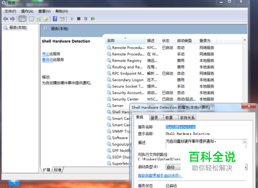Click the Forward arrow in the toolbar
This screenshot has width=258, height=188.
tap(12, 19)
